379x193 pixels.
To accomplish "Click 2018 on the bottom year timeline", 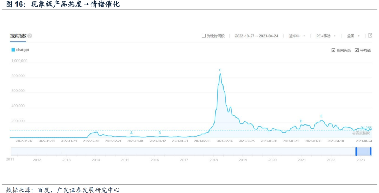I will [214, 160].
